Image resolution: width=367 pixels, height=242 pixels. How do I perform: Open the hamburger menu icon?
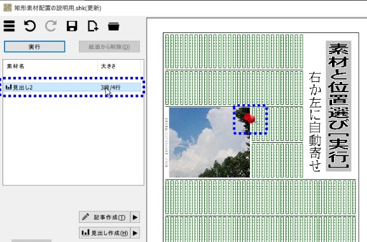(9, 26)
